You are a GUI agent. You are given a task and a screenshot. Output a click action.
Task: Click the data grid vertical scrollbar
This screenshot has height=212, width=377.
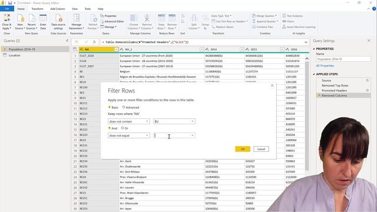coord(307,116)
